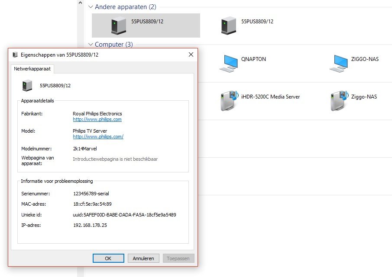Select the second, unhighlighted 55PUS8809/12 device icon
Image resolution: width=392 pixels, height=277 pixels.
pyautogui.click(x=229, y=25)
